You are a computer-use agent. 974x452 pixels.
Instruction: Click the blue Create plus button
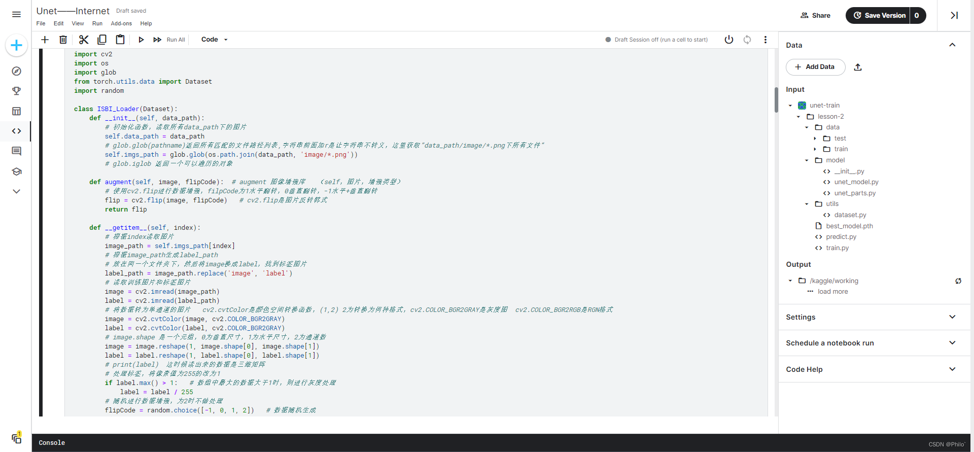click(16, 45)
